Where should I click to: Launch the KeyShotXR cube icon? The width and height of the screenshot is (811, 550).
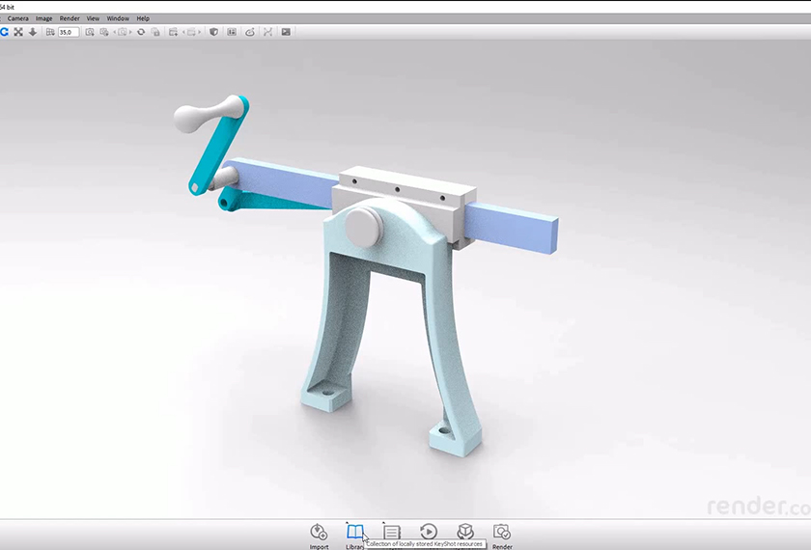click(x=465, y=532)
